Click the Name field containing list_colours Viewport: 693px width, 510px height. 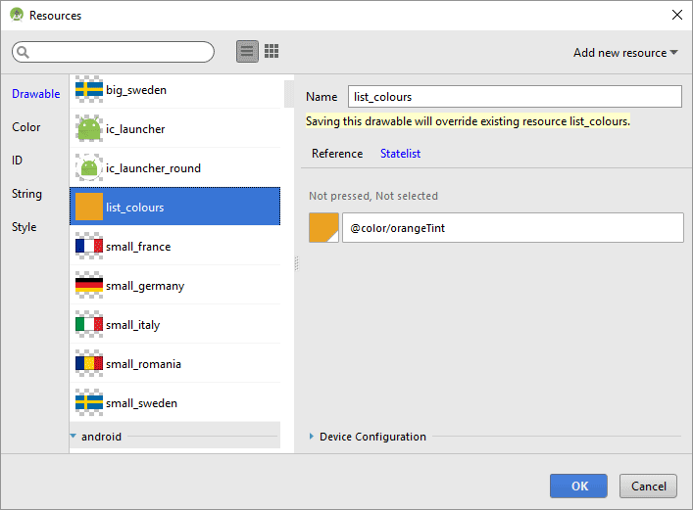pyautogui.click(x=514, y=97)
